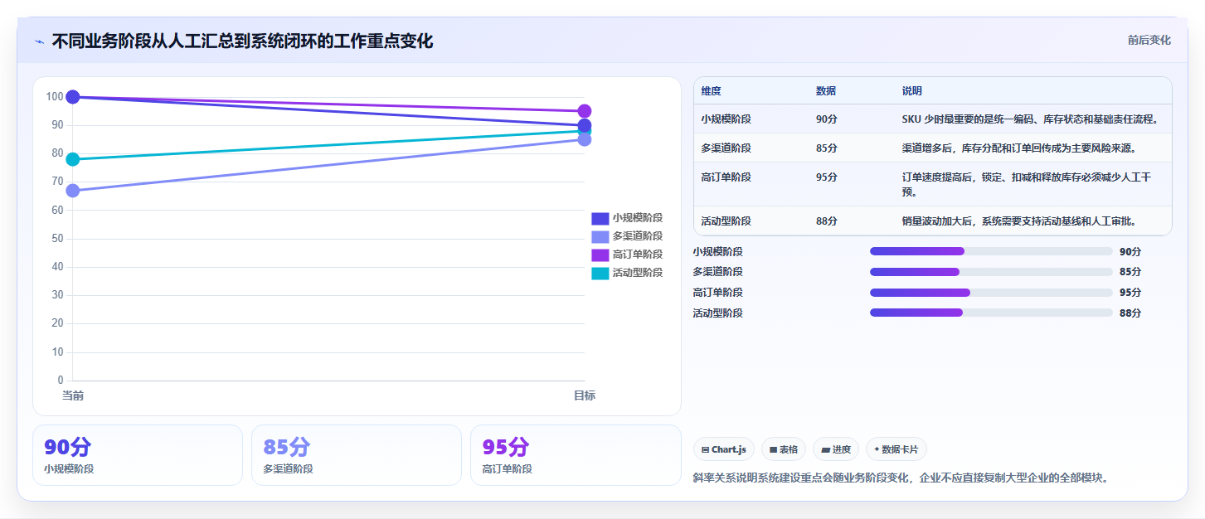Screen dimensions: 1205x519
Task: Click 小规模阶段 legend label text
Action: pyautogui.click(x=638, y=218)
